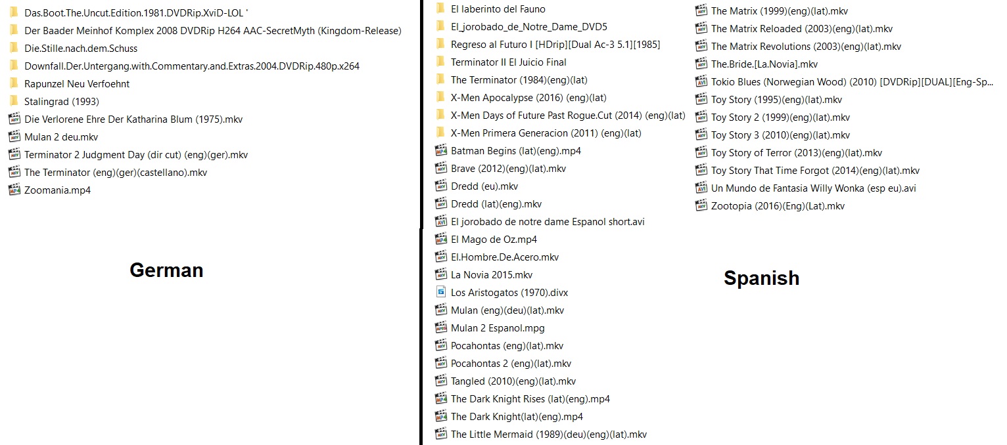
Task: Click Regreso al Futuro I [HDrip] folder name
Action: click(x=555, y=44)
